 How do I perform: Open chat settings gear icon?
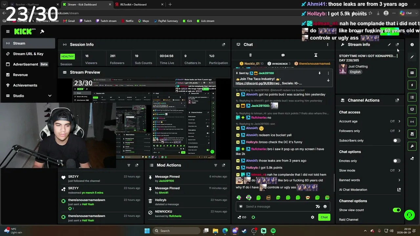312,217
